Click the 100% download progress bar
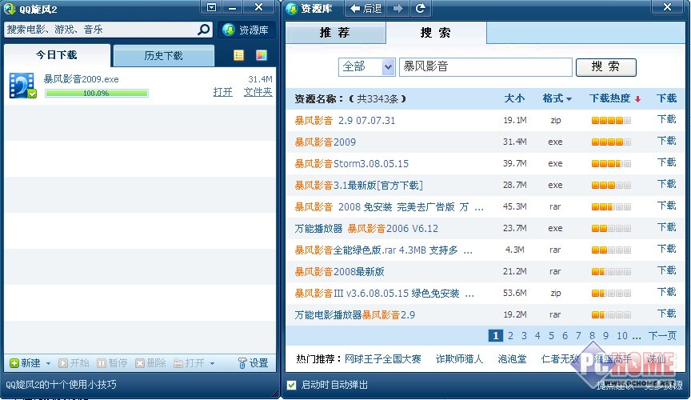 (96, 94)
